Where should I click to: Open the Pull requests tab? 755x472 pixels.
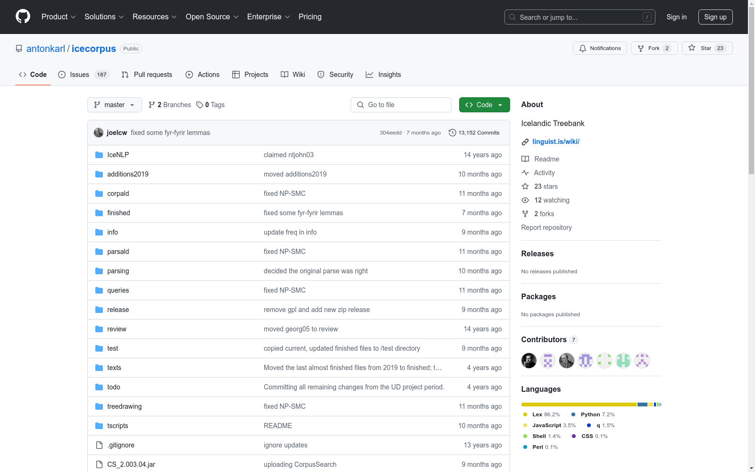coord(147,75)
